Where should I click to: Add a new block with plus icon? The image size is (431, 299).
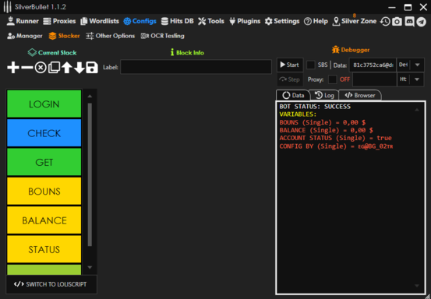pyautogui.click(x=13, y=67)
